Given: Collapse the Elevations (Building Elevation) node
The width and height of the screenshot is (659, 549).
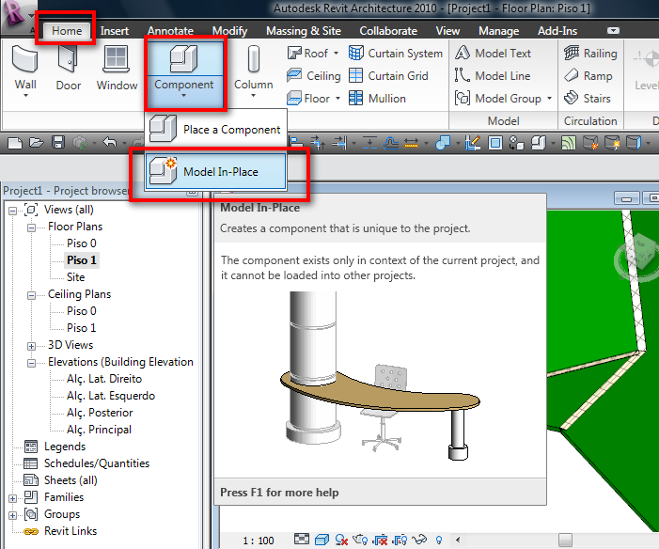Looking at the screenshot, I should 32,363.
